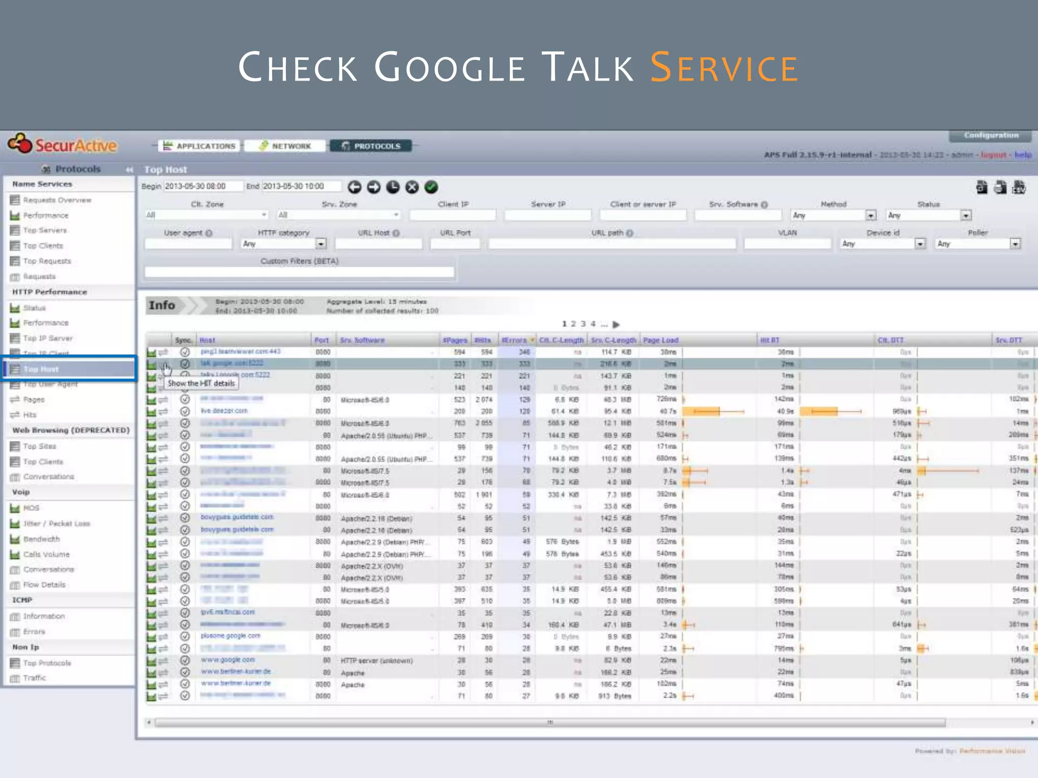Screen dimensions: 1038x778
Task: Click the Client IP input field
Action: pos(453,215)
